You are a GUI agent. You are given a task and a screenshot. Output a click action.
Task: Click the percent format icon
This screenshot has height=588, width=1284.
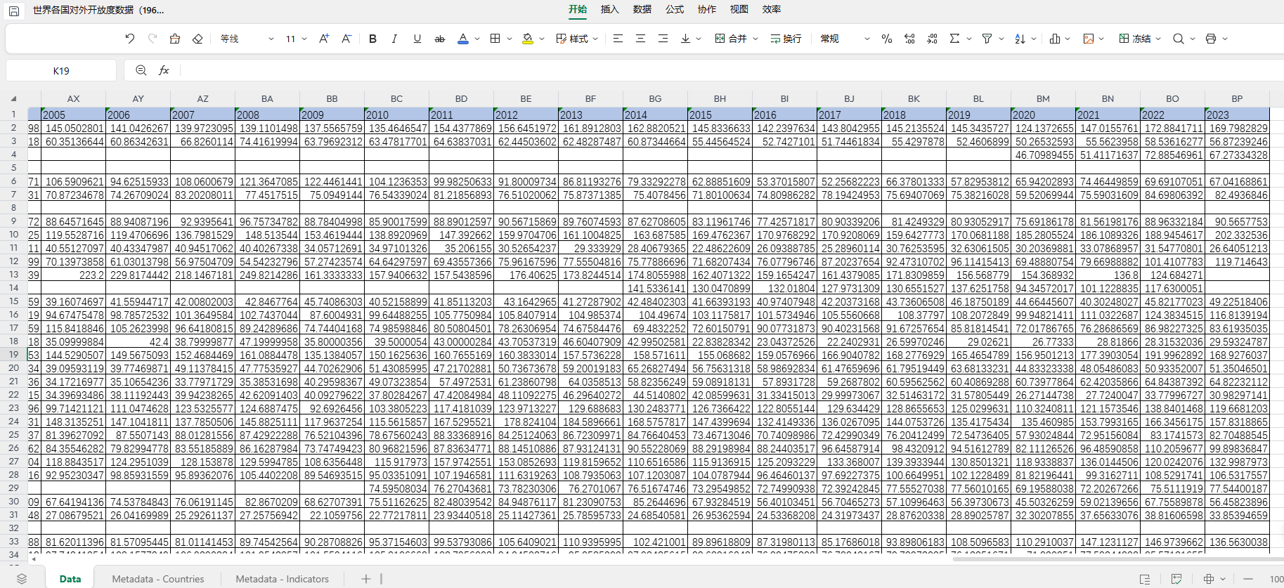[887, 39]
